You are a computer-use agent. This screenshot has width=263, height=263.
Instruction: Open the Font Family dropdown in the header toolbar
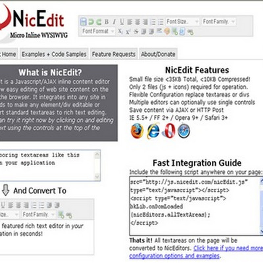(219, 22)
